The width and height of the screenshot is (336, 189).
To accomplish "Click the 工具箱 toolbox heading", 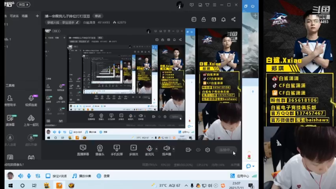I will pos(10,86).
